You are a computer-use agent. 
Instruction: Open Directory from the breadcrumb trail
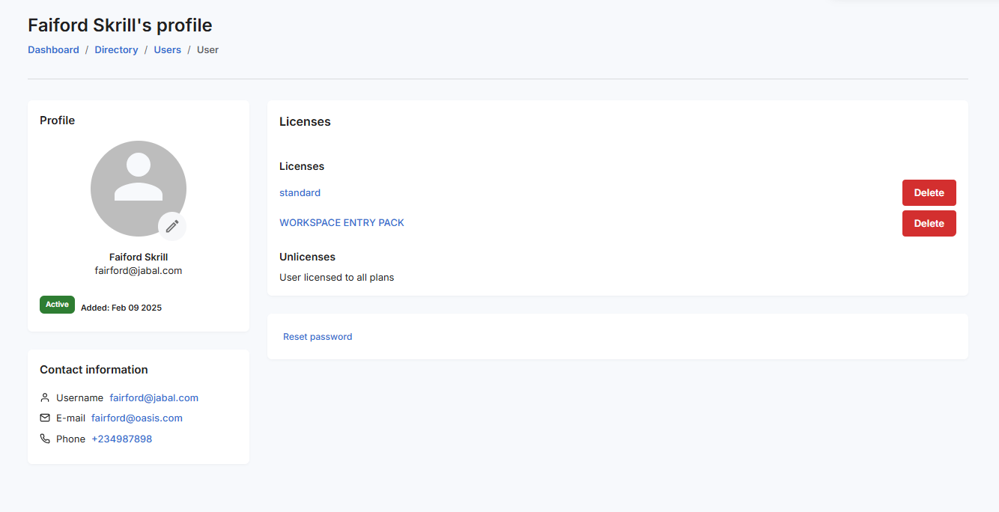[116, 49]
